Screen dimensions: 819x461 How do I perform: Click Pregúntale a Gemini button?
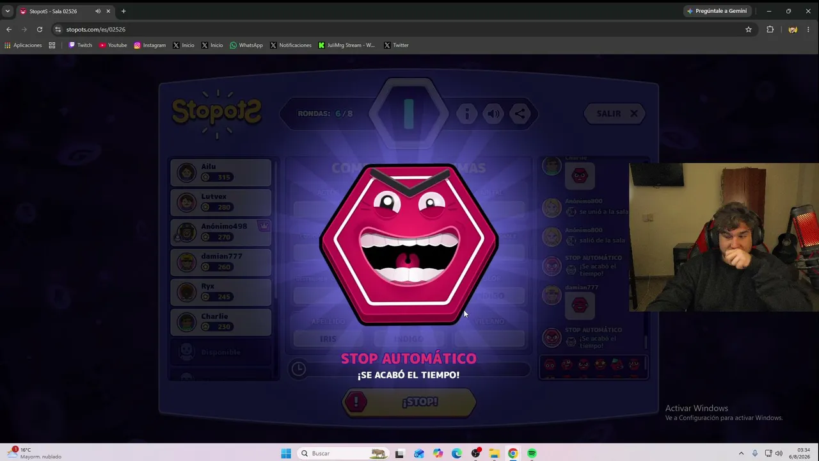[x=717, y=11]
